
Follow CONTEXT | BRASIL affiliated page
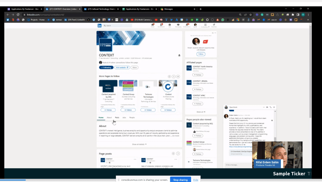pos(198,89)
